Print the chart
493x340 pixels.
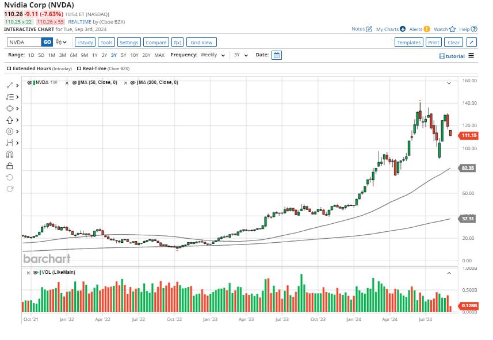pyautogui.click(x=434, y=42)
